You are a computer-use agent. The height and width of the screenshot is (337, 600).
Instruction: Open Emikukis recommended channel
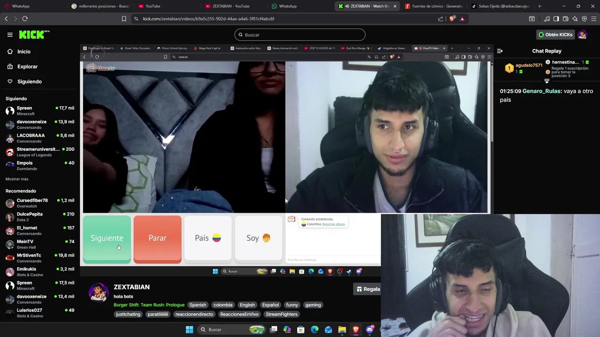(40, 271)
